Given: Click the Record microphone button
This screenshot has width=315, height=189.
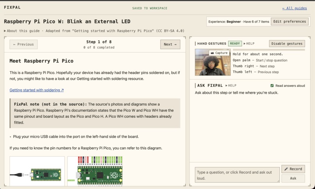Looking at the screenshot, I should pyautogui.click(x=293, y=169).
